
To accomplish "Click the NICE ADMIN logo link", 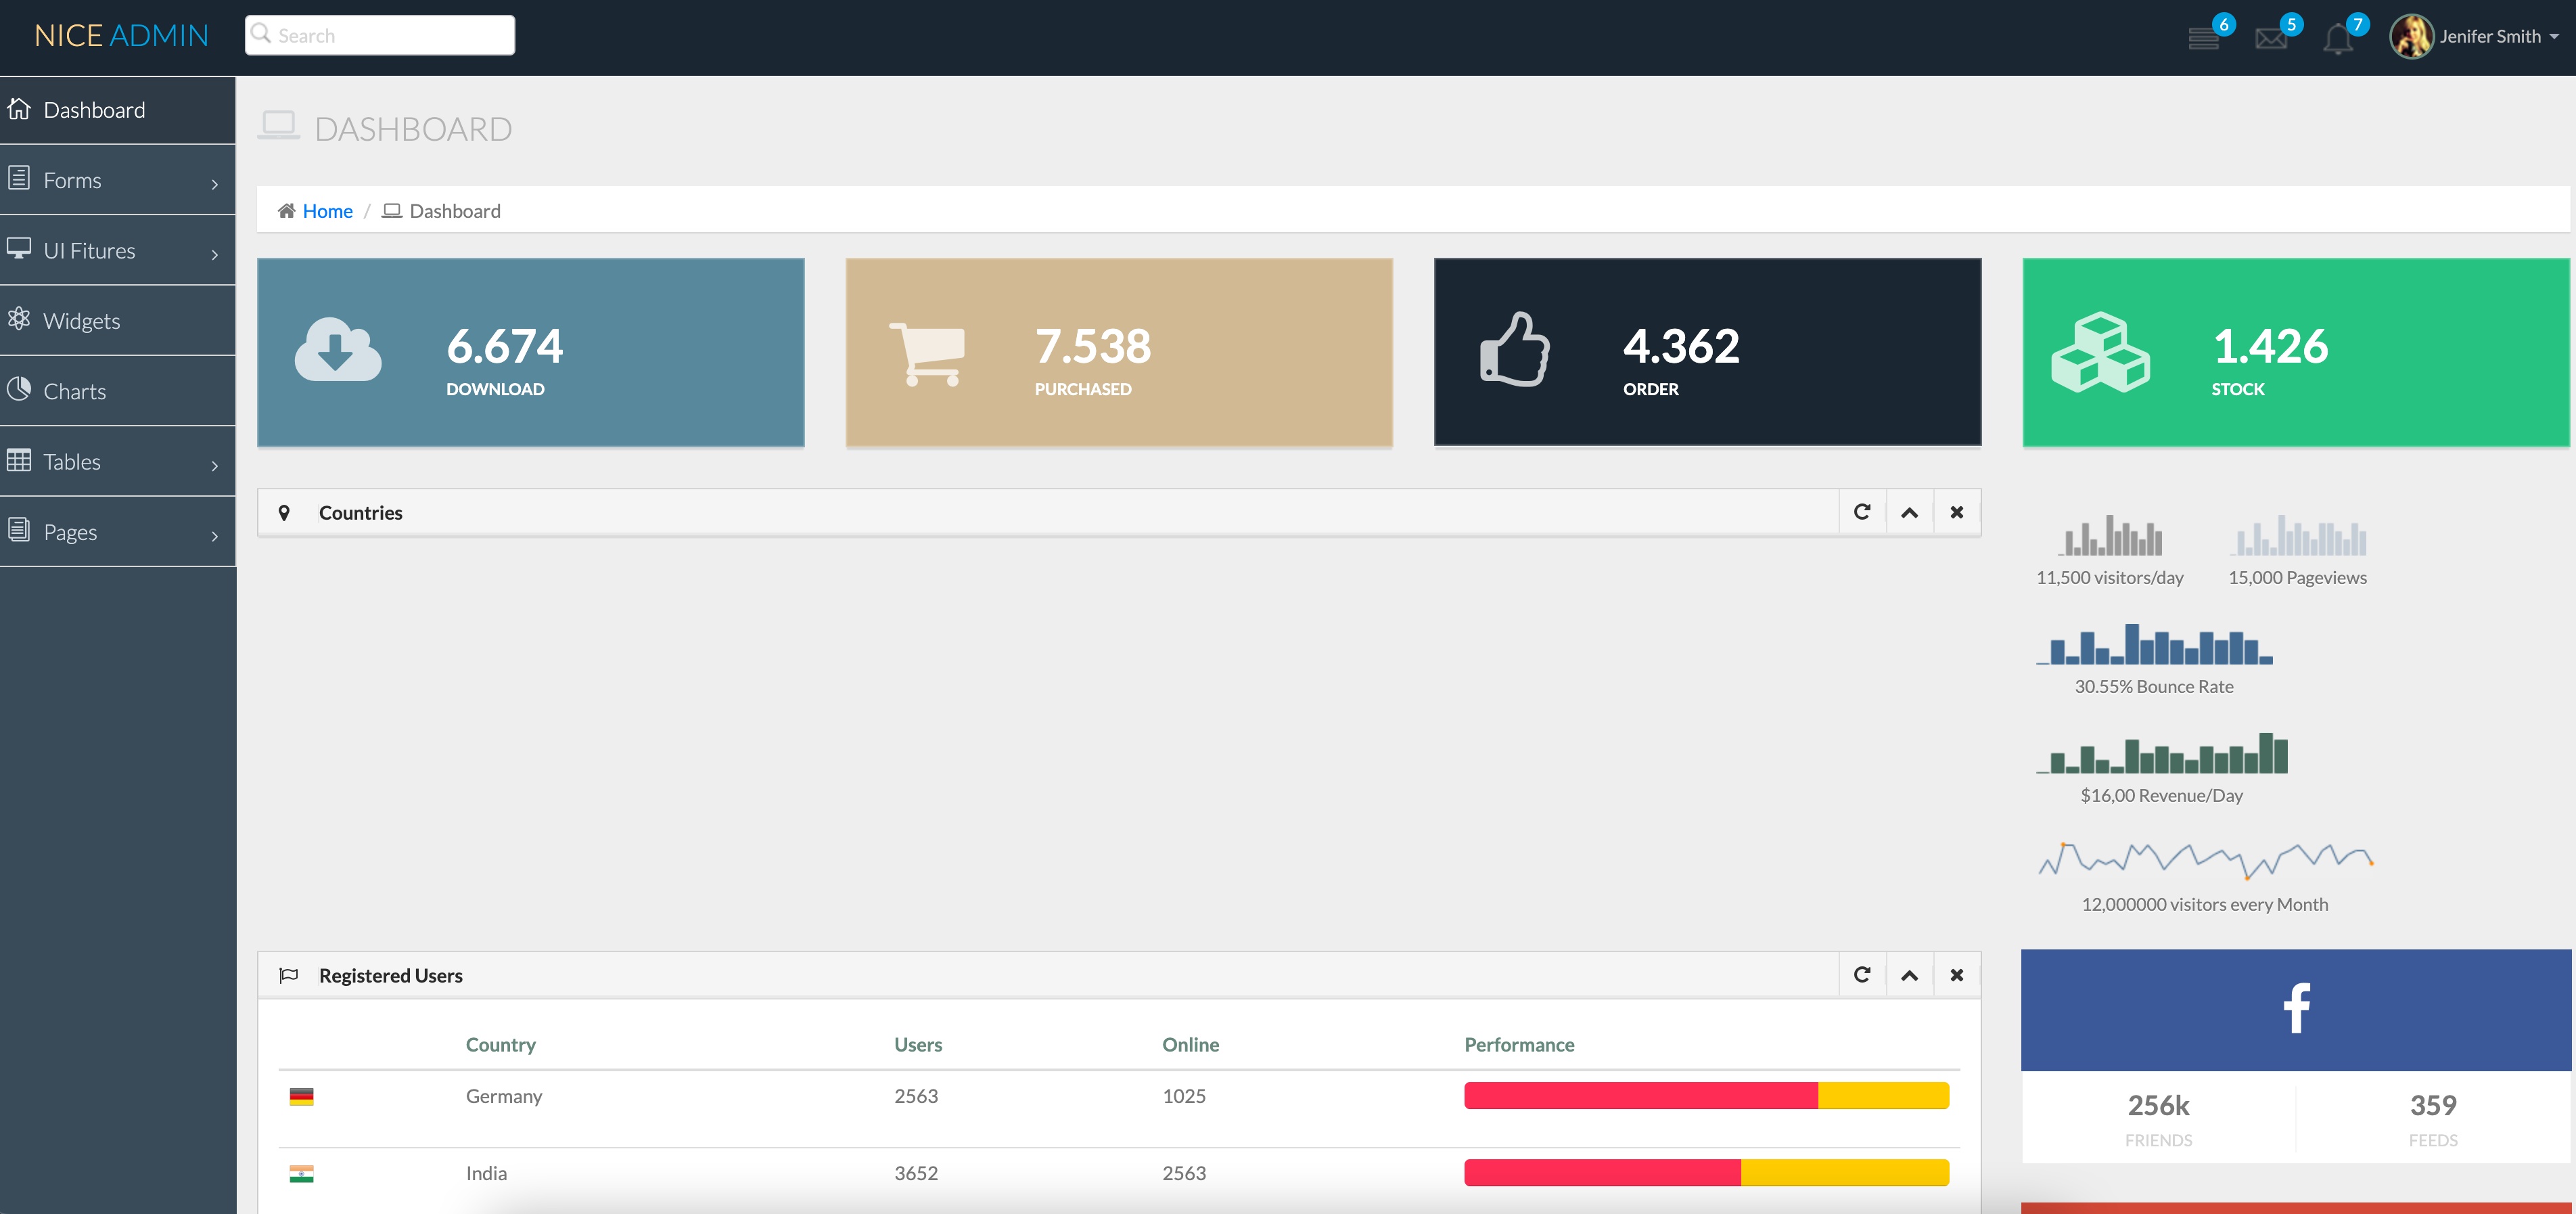I will (x=121, y=36).
